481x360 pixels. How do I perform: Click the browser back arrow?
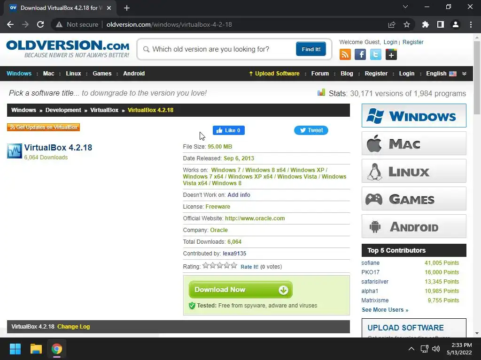(x=10, y=24)
